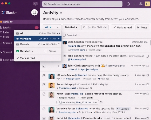Open #project-alpha link under Eliza's message
Viewport: 151px width, 120px height.
78,50
